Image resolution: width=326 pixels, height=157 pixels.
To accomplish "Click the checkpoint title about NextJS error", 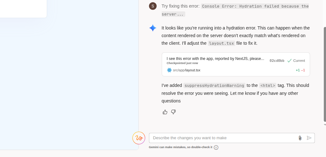I will [x=215, y=59].
